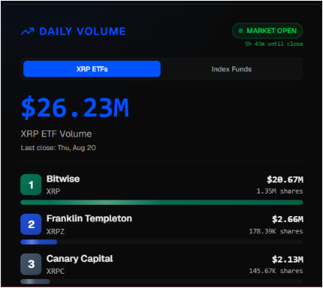This screenshot has width=323, height=288.
Task: Click the XRP ticker under Bitwise
Action: pos(53,191)
